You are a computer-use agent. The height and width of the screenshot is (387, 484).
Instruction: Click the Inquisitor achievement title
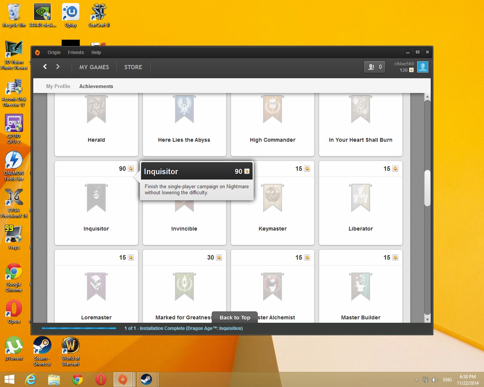96,229
